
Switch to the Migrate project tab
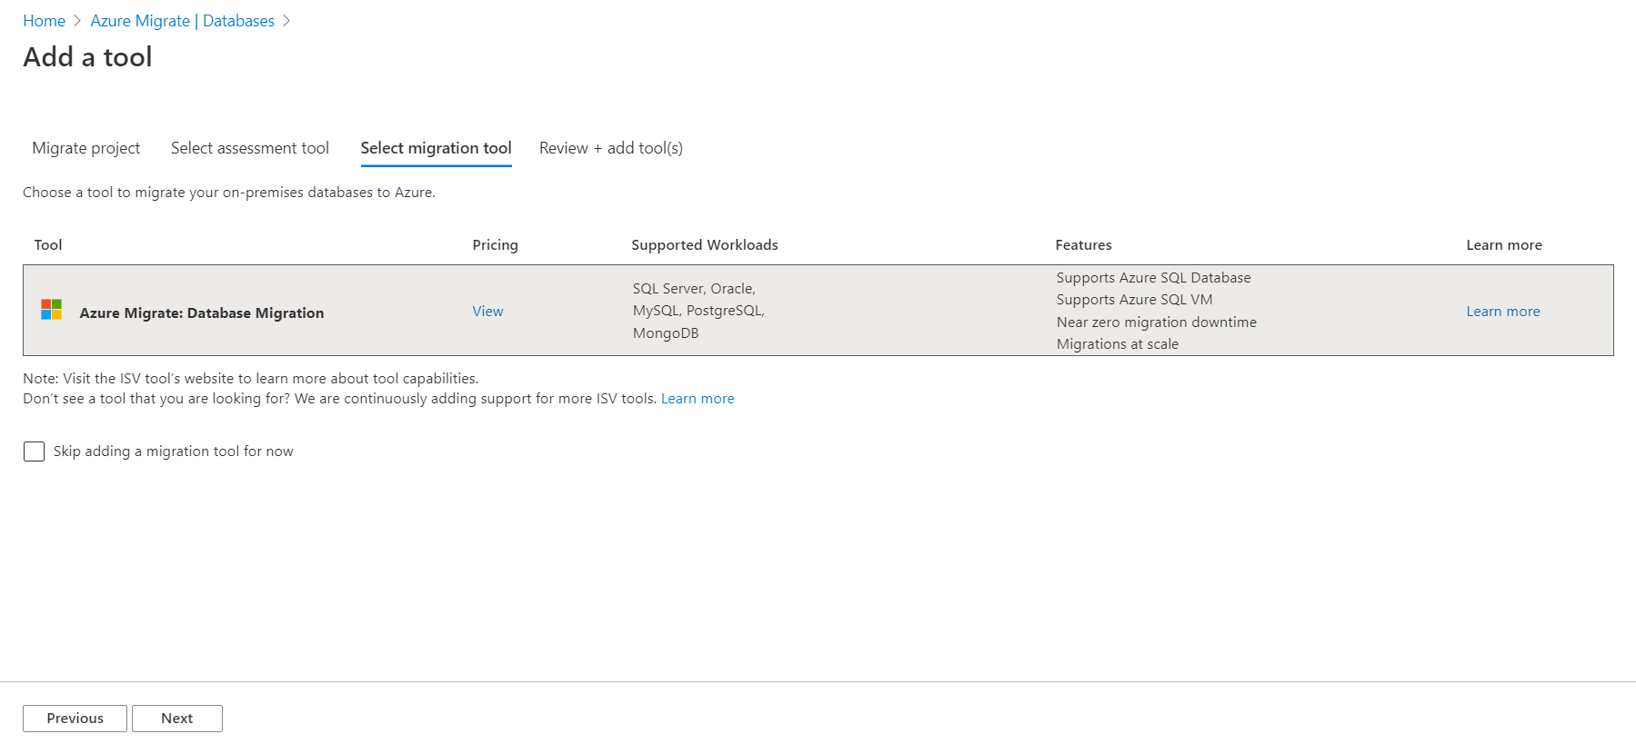point(86,148)
